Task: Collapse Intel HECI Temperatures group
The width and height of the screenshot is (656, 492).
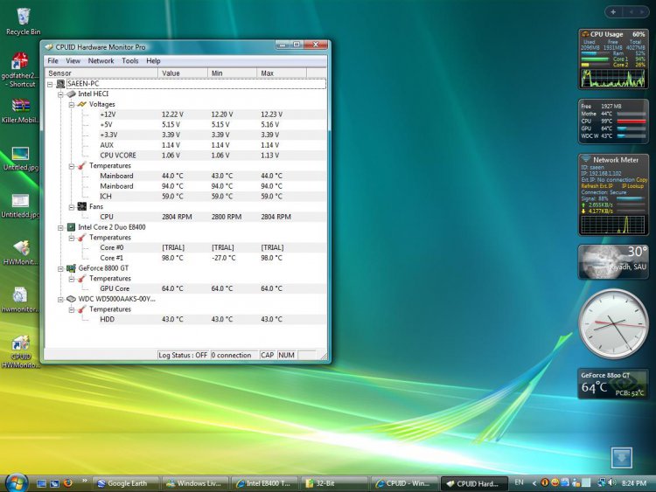Action: pos(72,166)
